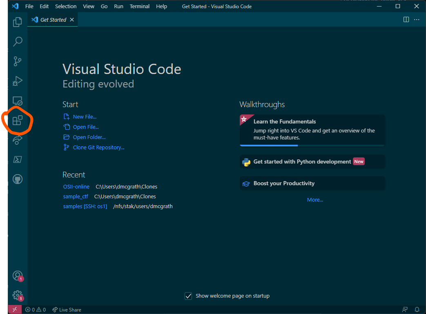This screenshot has height=314, width=426.
Task: Open the Remote Explorer view
Action: [18, 101]
